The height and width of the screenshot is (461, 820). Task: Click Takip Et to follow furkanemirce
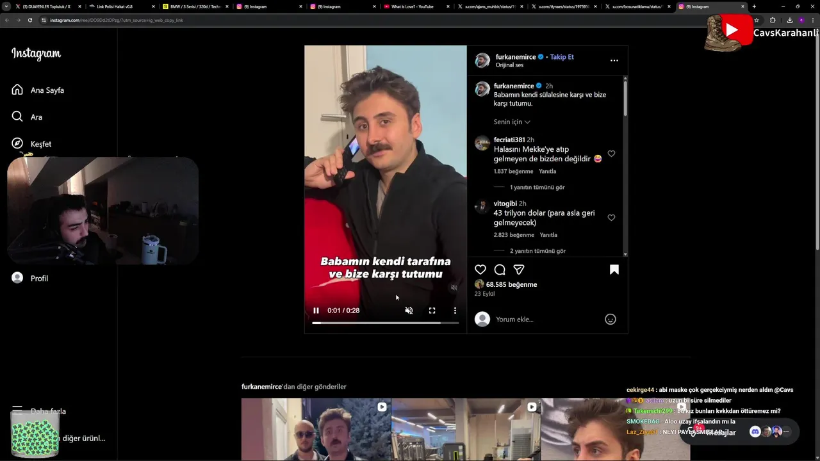tap(562, 57)
